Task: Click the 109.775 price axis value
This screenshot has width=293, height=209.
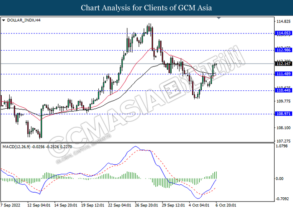Action: point(283,101)
